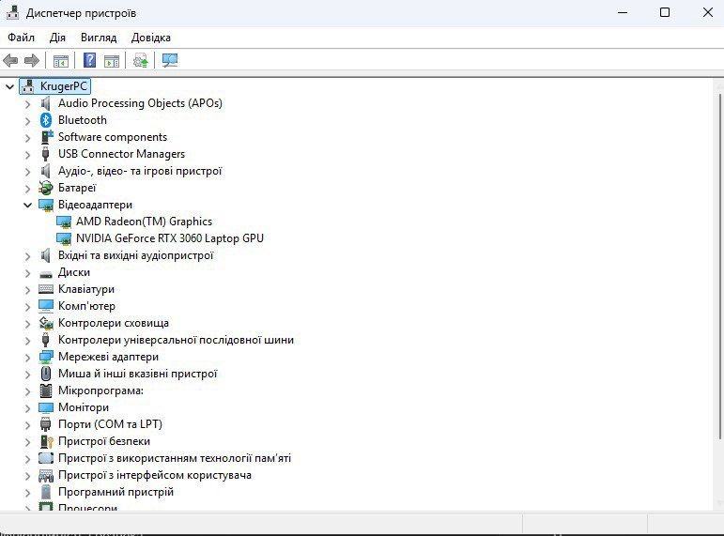Click the Пристрої безпеки key icon
Viewport: 724px width, 536px height.
pos(47,441)
